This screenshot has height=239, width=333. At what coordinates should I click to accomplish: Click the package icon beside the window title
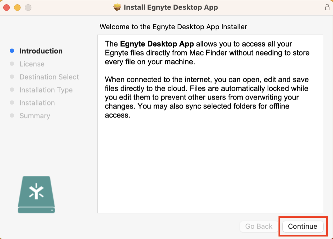coord(117,7)
